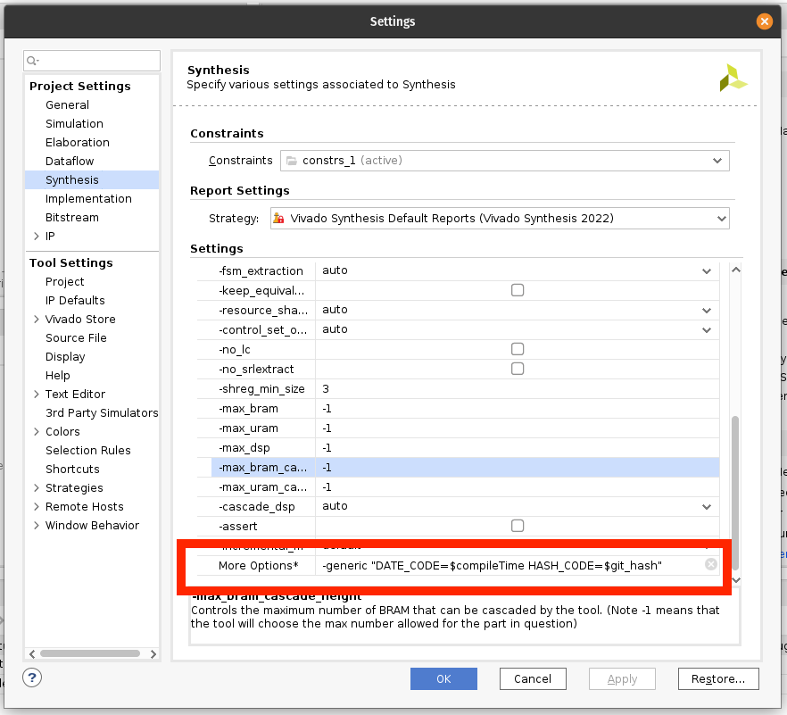The image size is (787, 715).
Task: Click the OK button
Action: click(x=443, y=678)
